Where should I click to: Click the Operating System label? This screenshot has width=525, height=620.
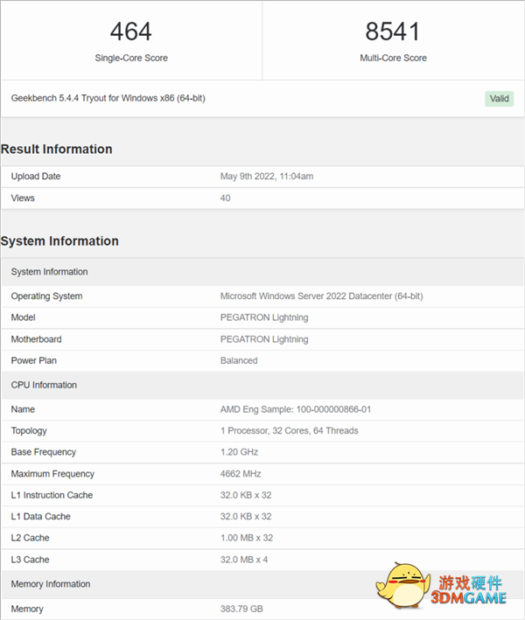pos(46,296)
